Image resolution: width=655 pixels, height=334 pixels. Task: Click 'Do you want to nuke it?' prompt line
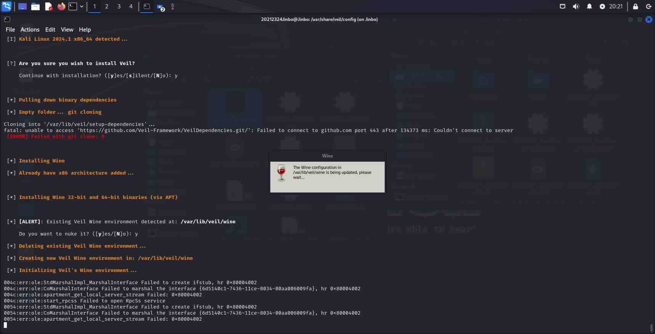(79, 234)
